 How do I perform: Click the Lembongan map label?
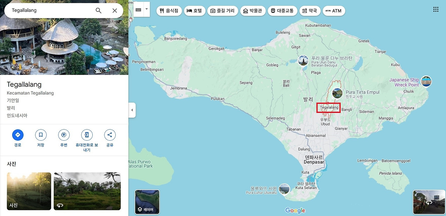coord(368,161)
